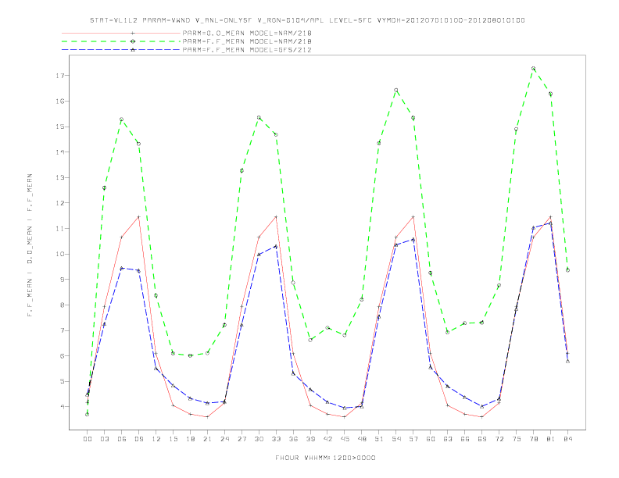Click x-axis forecast hour label 24
619x478 pixels.
coord(224,439)
